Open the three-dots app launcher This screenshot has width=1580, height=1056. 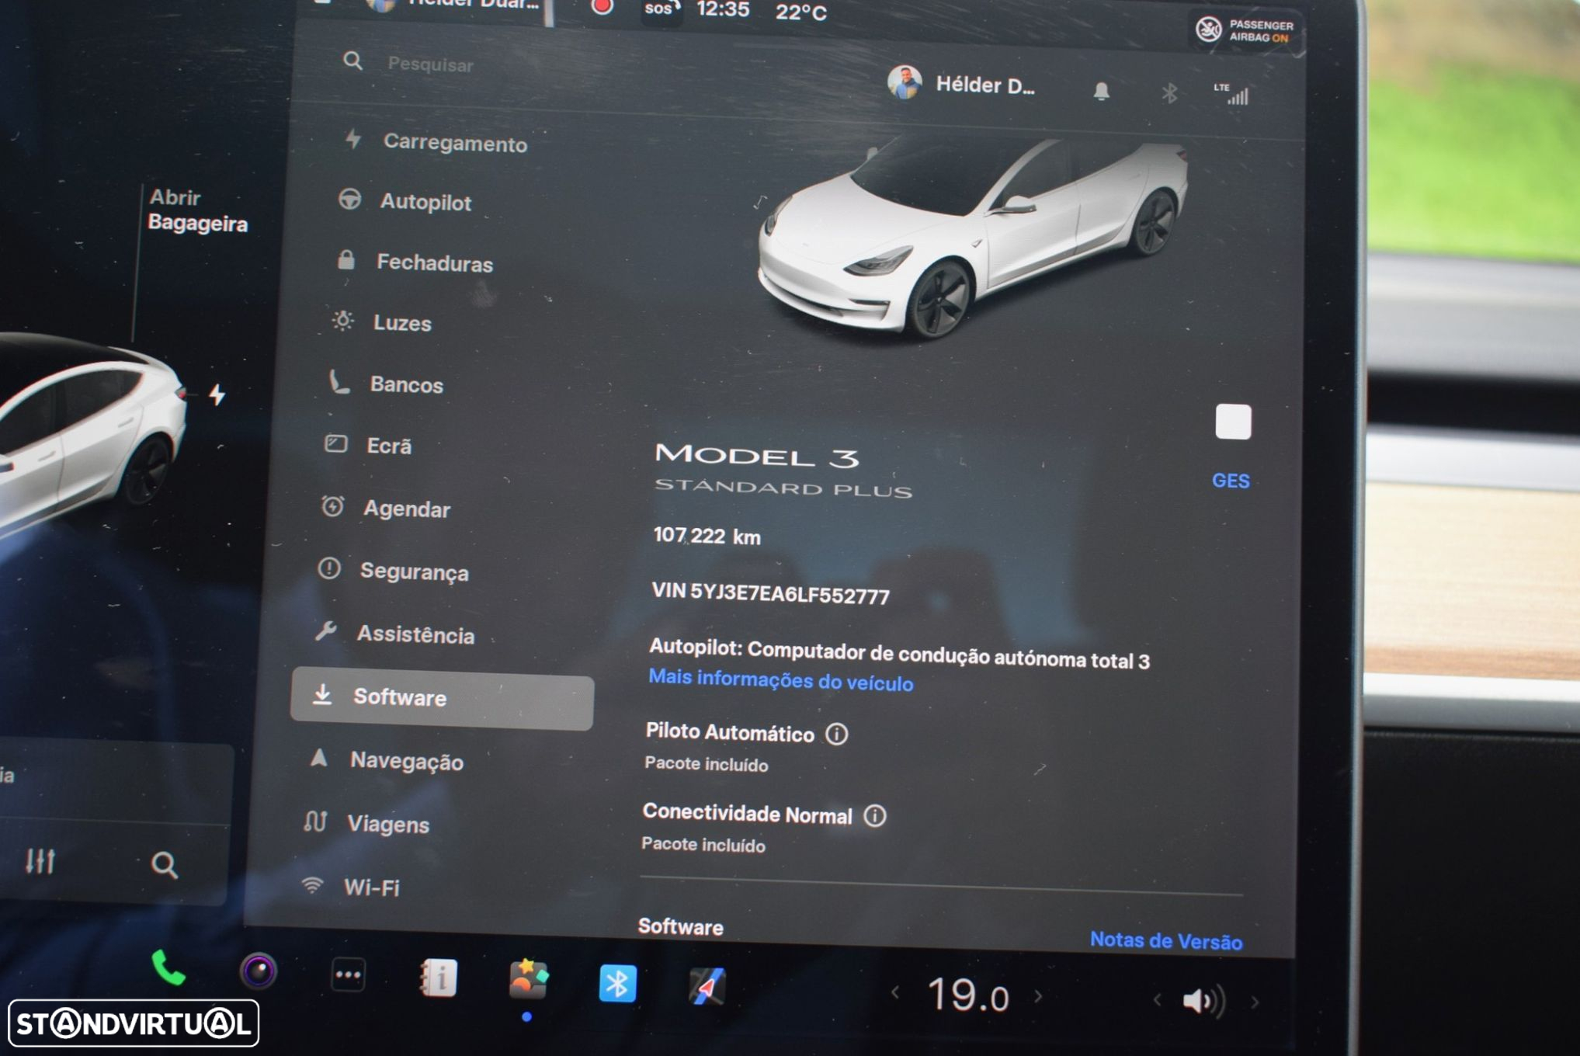click(347, 975)
